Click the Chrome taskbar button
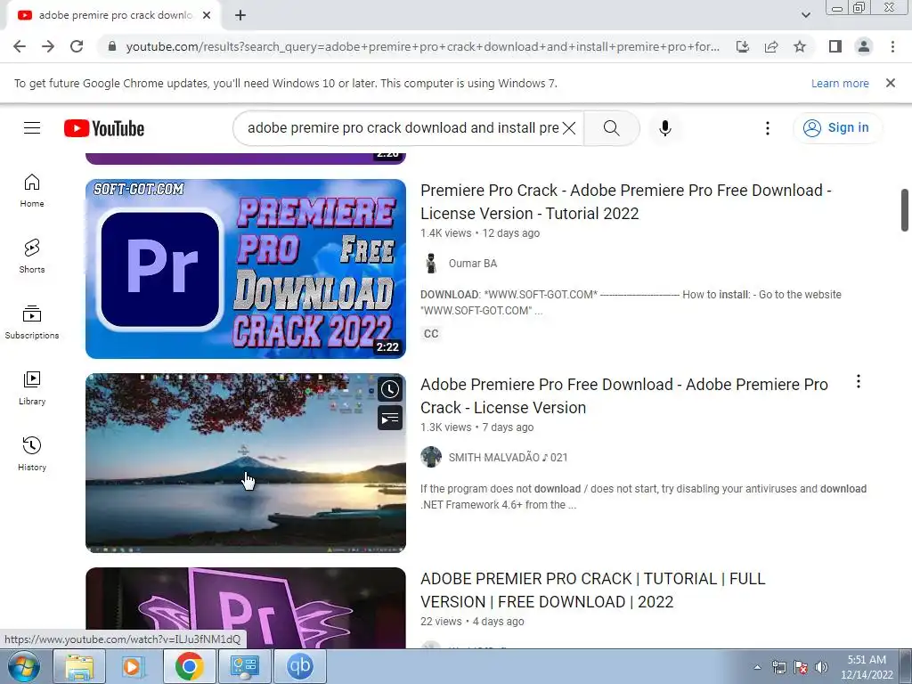The image size is (912, 684). [x=189, y=666]
